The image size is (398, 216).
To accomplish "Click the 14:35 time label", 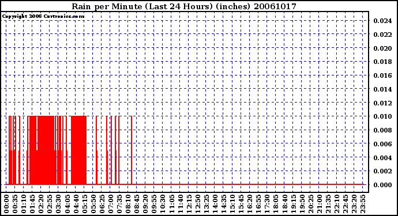I will (x=223, y=204).
